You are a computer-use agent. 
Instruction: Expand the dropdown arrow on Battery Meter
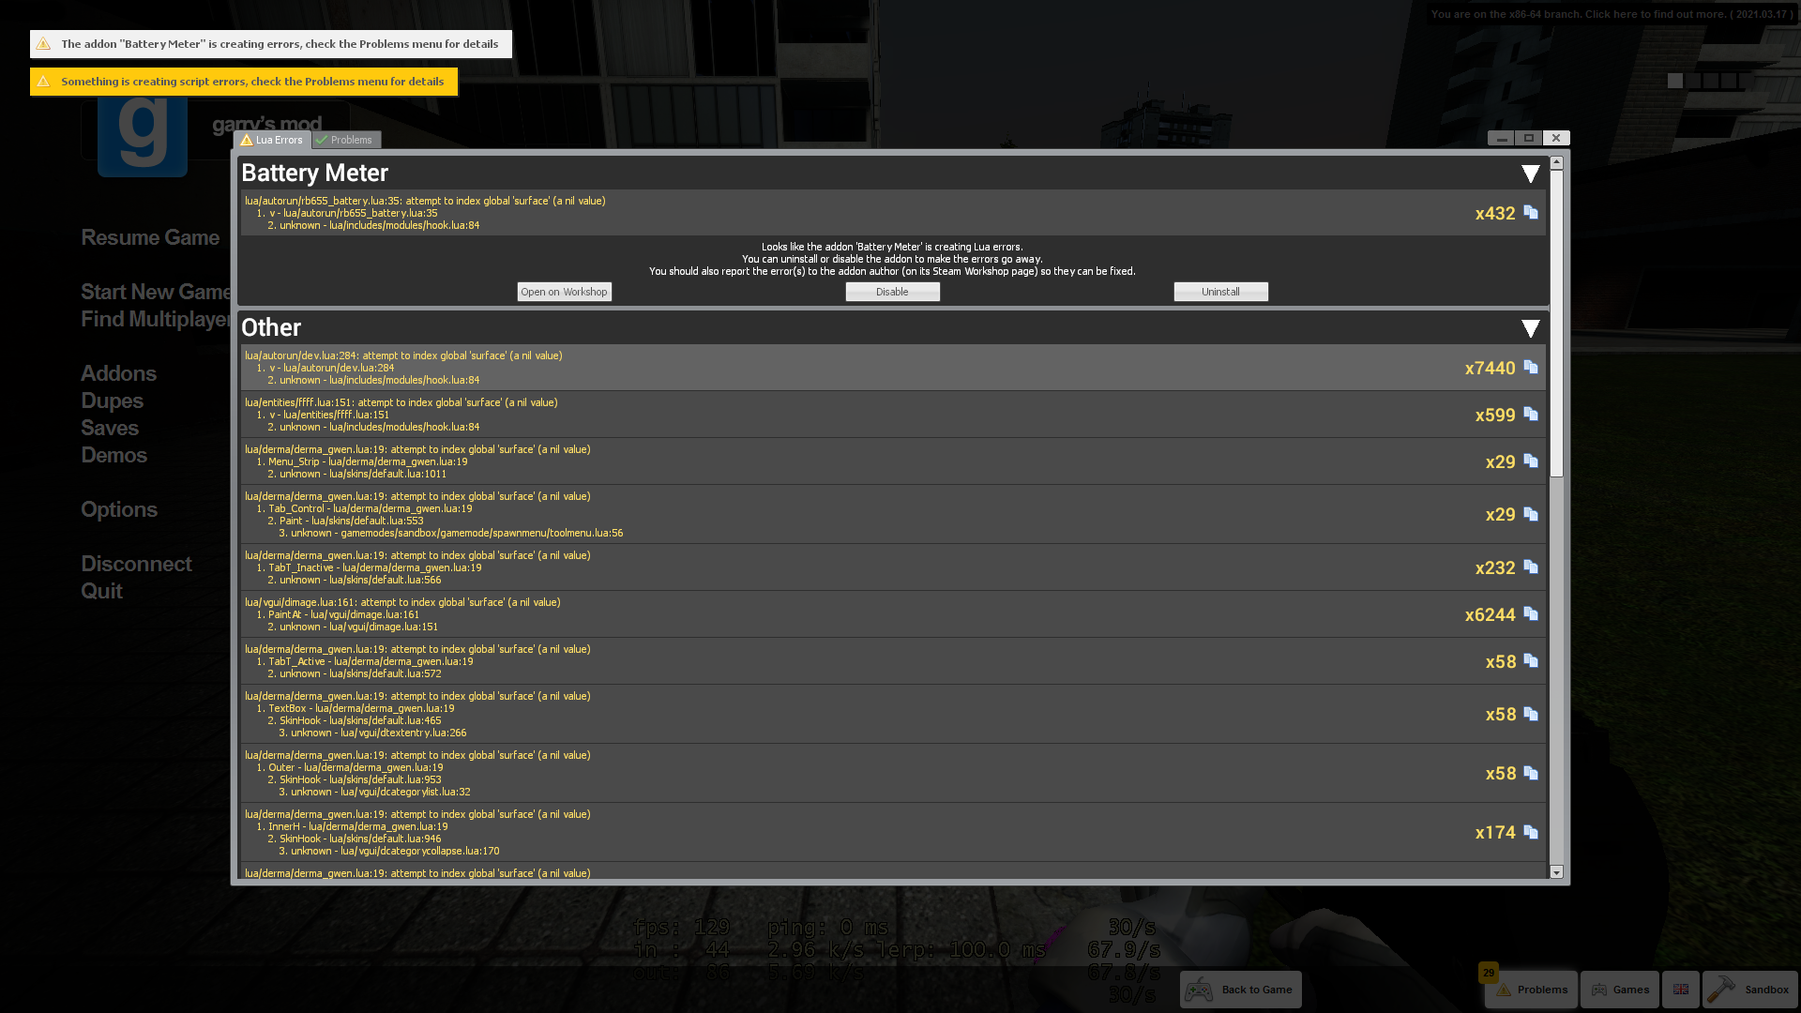tap(1530, 174)
